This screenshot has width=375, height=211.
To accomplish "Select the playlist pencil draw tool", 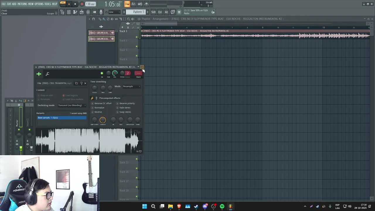I will tap(100, 19).
